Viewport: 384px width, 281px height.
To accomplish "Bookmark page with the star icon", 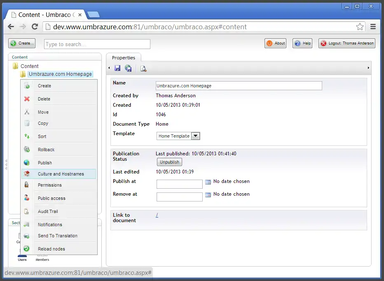I will pos(360,27).
